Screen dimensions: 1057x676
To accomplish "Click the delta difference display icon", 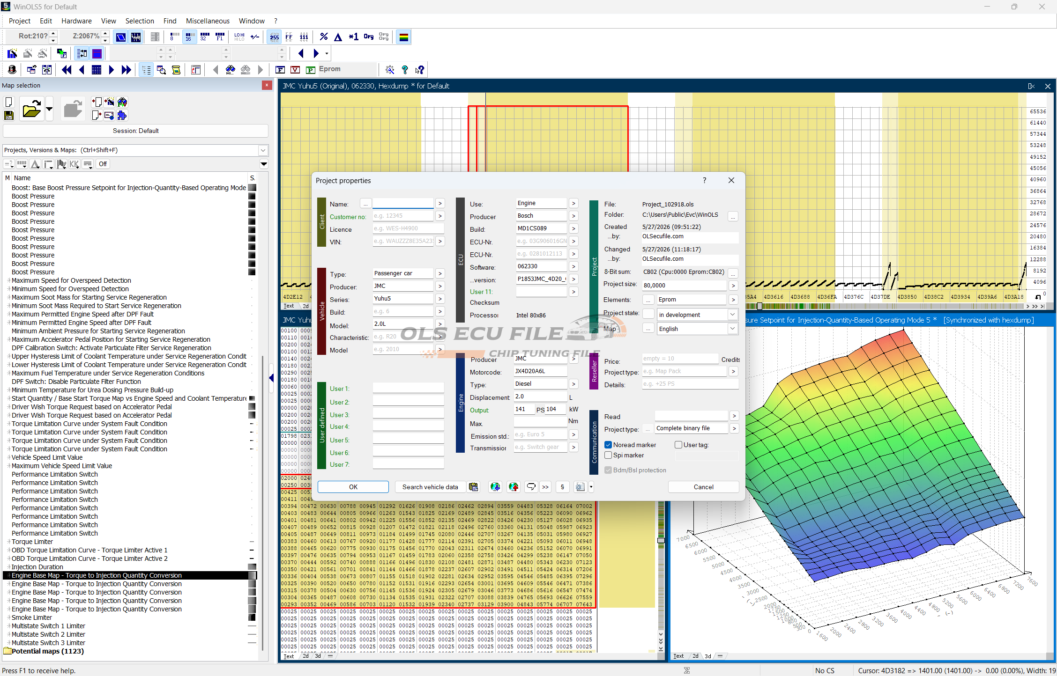I will pyautogui.click(x=338, y=37).
